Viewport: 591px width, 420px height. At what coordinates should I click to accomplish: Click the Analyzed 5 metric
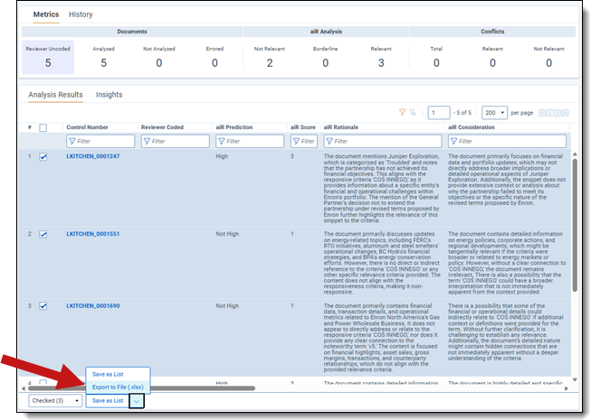click(x=104, y=58)
